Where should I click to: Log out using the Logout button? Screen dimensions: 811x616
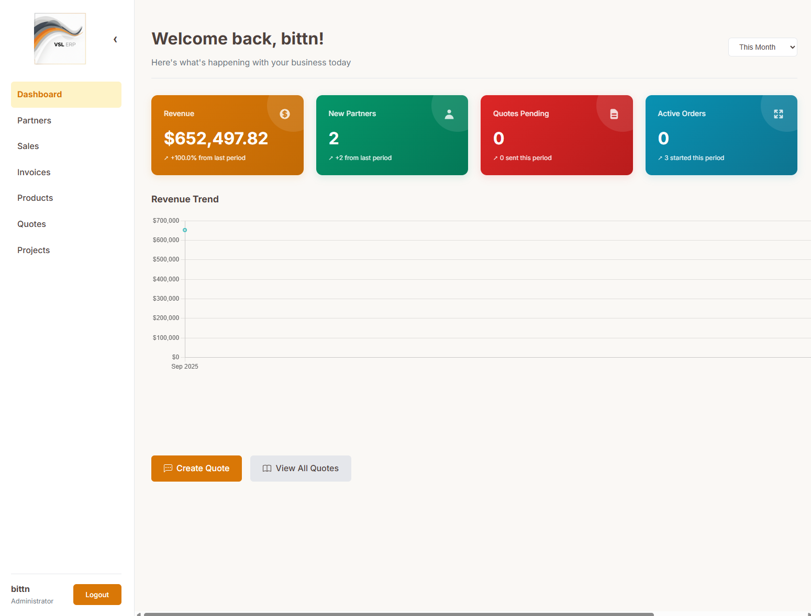click(x=97, y=595)
